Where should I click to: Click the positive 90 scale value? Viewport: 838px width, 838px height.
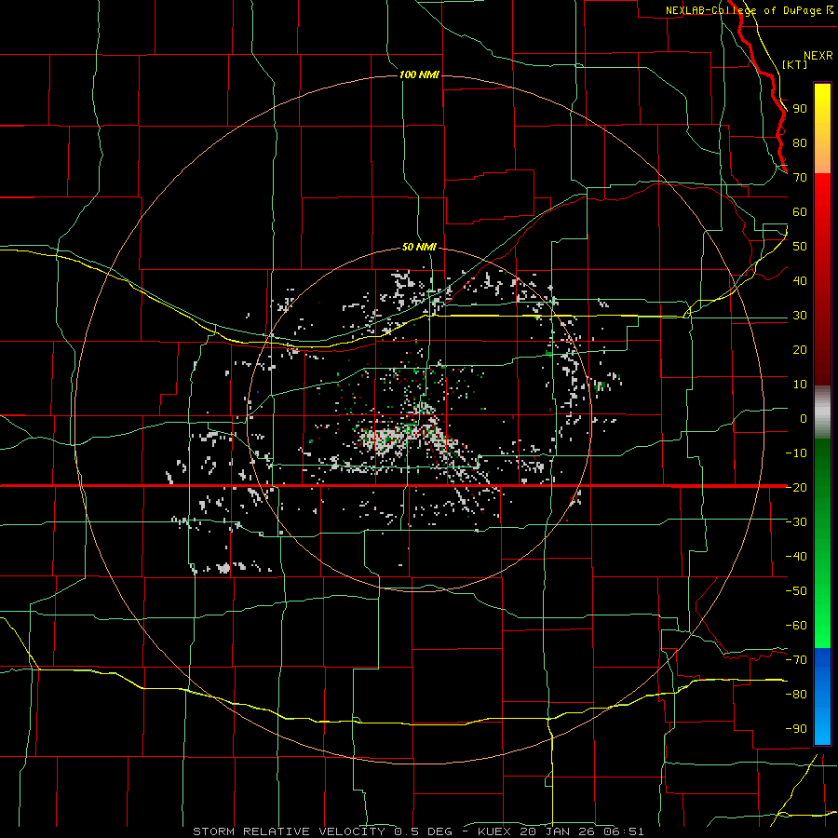(x=800, y=109)
